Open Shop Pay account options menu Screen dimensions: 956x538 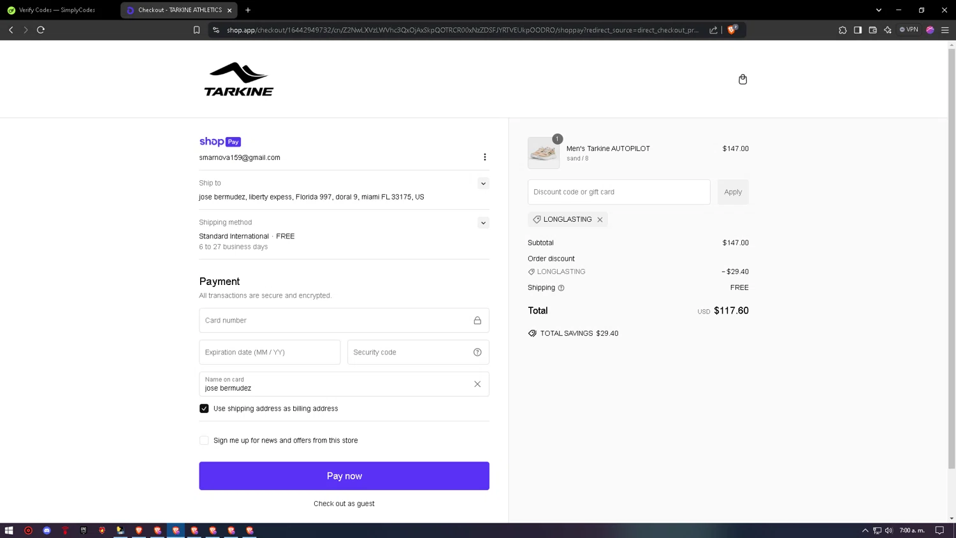tap(484, 157)
